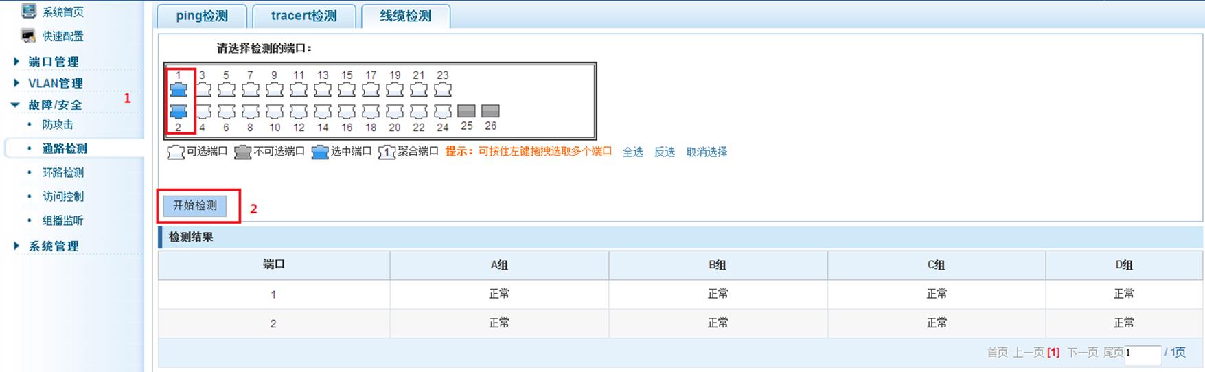Image resolution: width=1205 pixels, height=372 pixels.
Task: Select port 12 icon
Action: coord(299,111)
